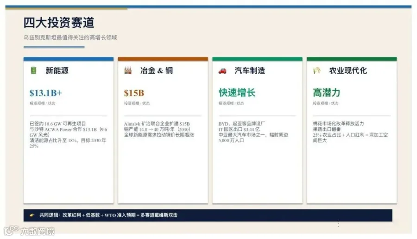The image size is (417, 239).
Task: Click the 新能源 card heading
Action: (x=57, y=70)
